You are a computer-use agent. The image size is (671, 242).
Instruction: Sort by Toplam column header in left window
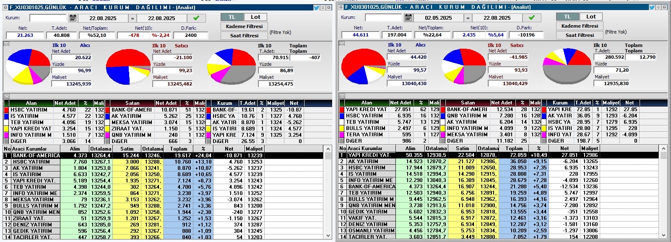[x=178, y=148]
